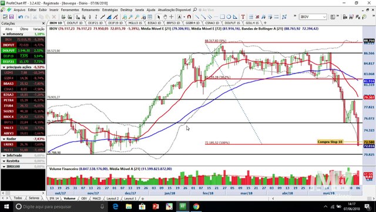Image resolution: width=376 pixels, height=212 pixels.
Task: Collapse the infomoney watchlist group
Action: 4,34
